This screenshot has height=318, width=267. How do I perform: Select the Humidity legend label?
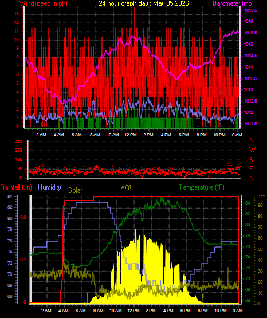[x=49, y=187]
